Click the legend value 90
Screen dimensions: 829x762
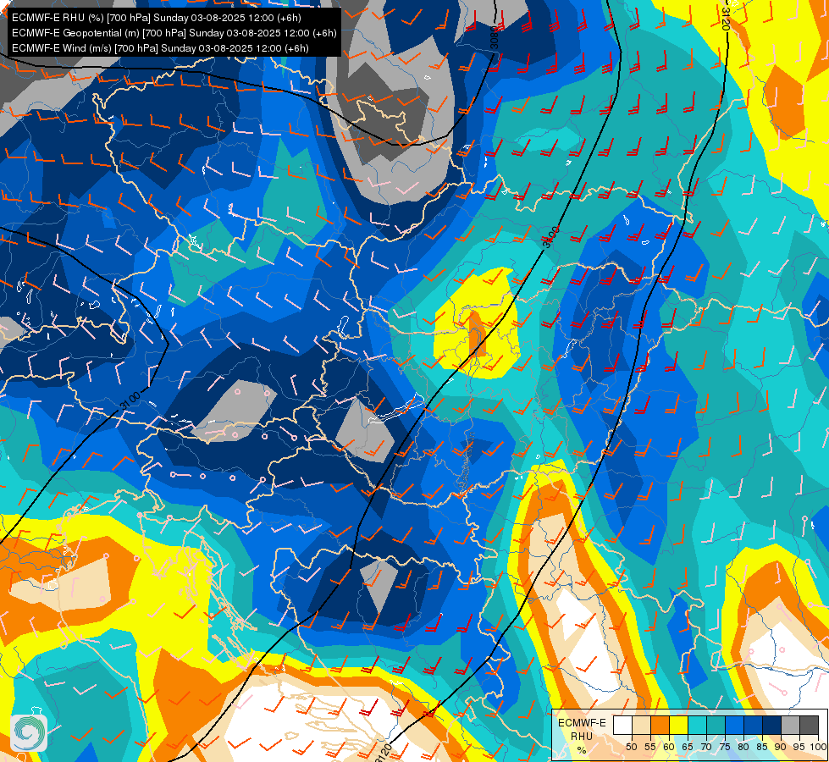point(781,747)
